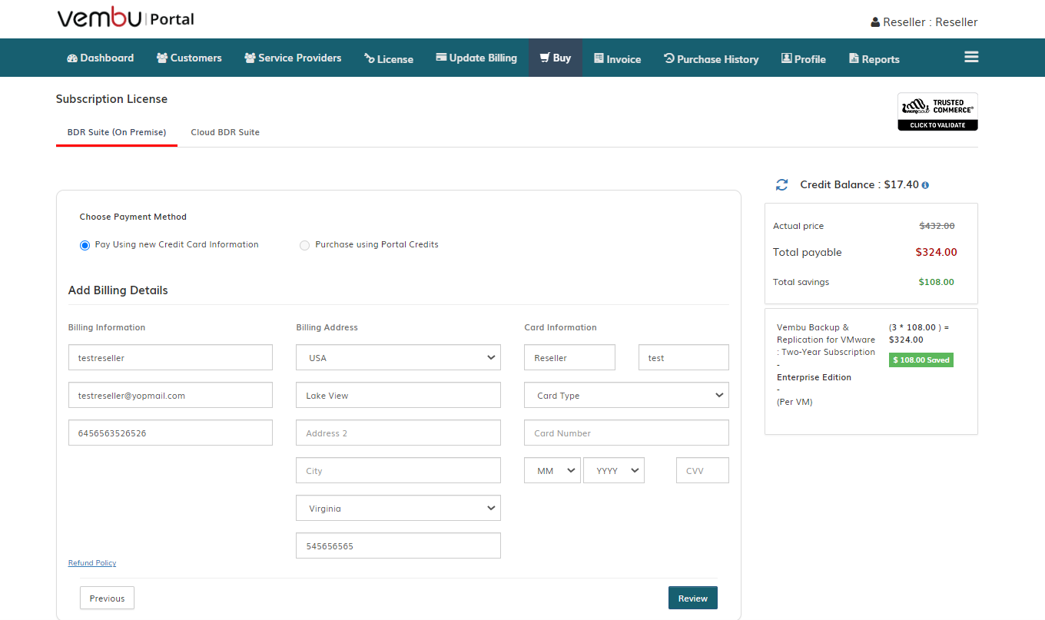Select Pay Using new Credit Card Information
1045x620 pixels.
[85, 245]
